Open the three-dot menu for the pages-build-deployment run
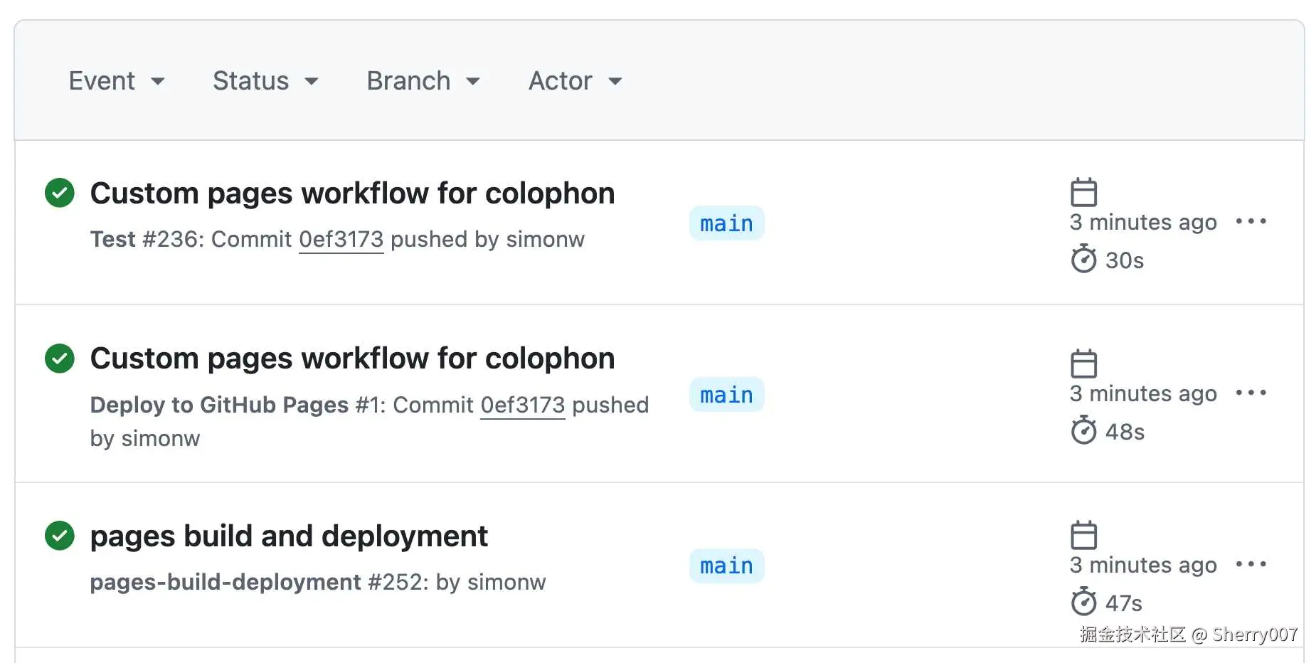Image resolution: width=1316 pixels, height=663 pixels. pos(1251,564)
